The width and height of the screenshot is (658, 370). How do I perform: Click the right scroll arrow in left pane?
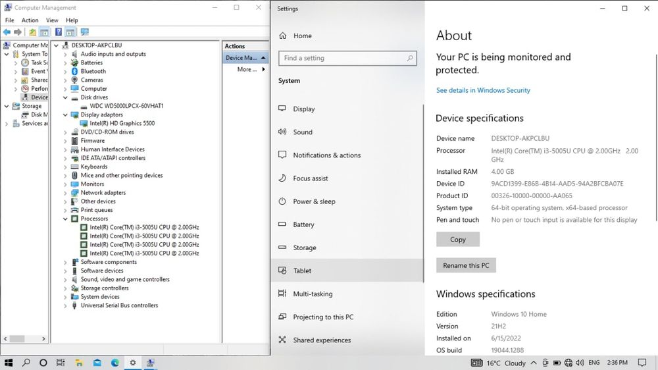coord(43,338)
